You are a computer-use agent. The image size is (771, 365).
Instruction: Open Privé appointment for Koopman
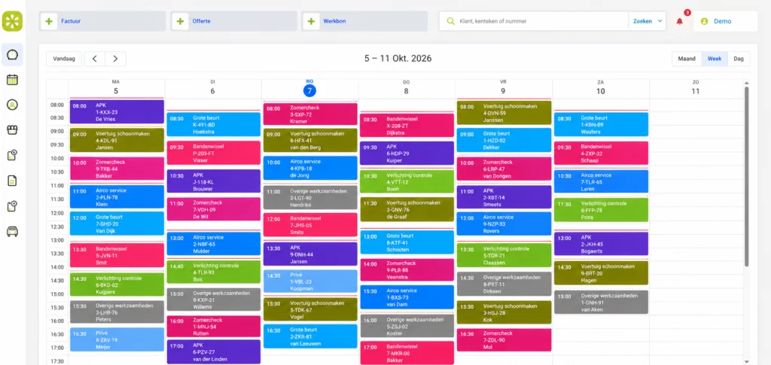tap(310, 281)
